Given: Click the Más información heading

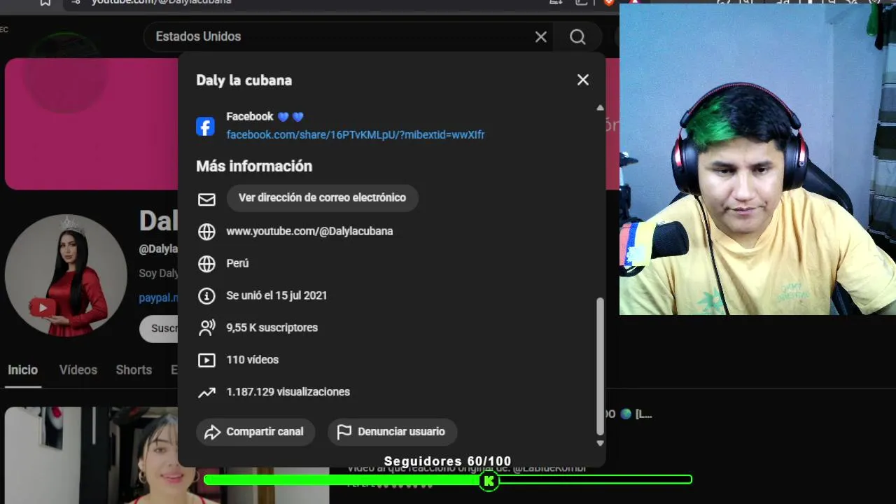Looking at the screenshot, I should point(254,166).
